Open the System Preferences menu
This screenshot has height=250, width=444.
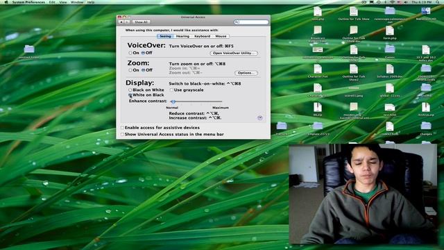pos(28,2)
